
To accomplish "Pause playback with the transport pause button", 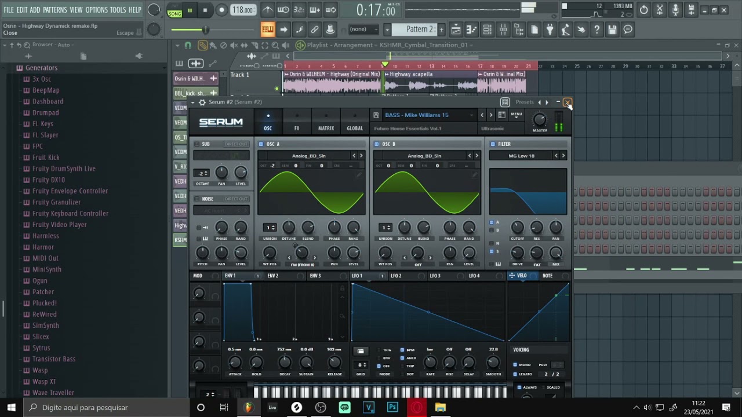I will pos(190,10).
